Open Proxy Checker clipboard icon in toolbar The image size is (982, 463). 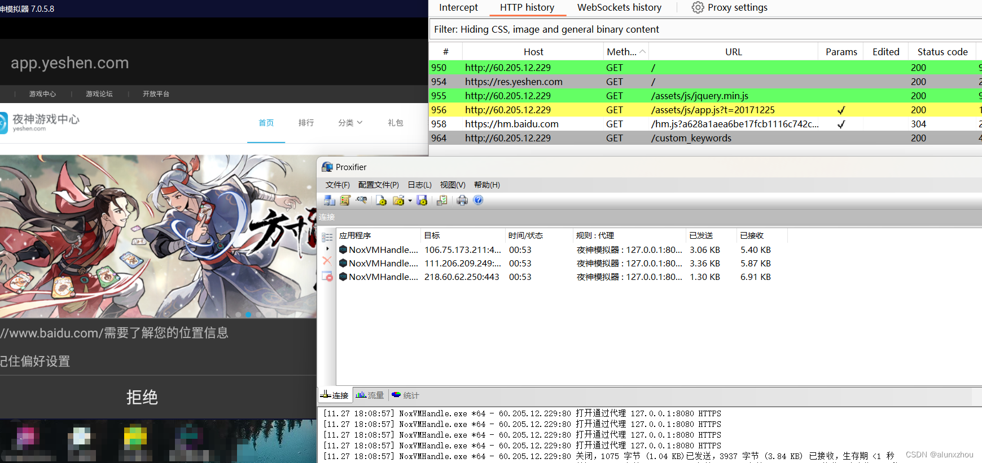[442, 201]
